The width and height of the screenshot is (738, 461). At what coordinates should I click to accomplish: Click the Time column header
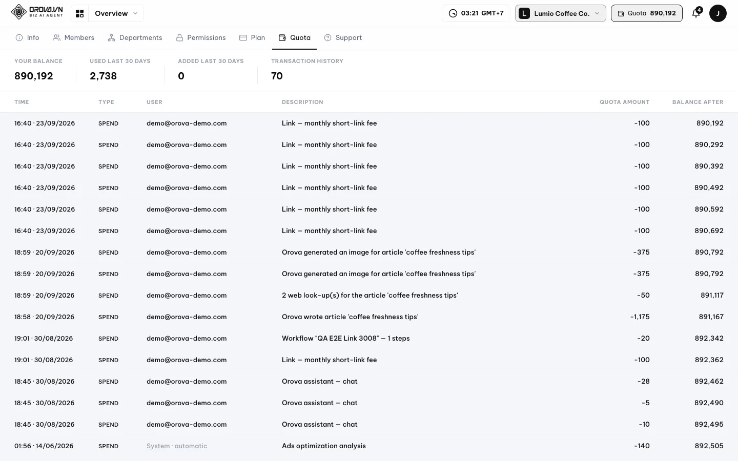tap(22, 102)
